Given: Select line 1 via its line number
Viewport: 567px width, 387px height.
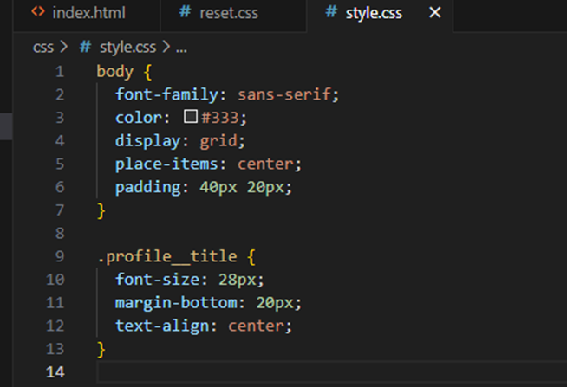Looking at the screenshot, I should coord(59,71).
